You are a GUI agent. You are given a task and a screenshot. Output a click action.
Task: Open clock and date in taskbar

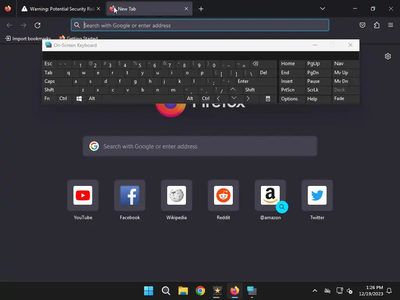tap(371, 291)
